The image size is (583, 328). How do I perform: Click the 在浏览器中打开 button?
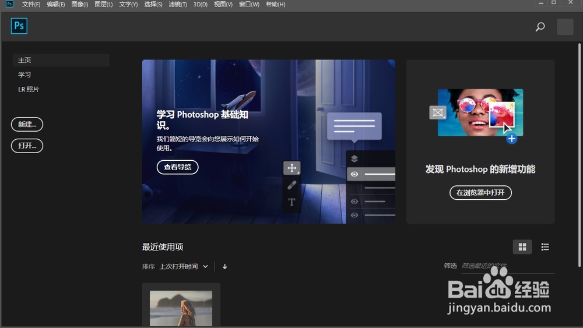480,192
